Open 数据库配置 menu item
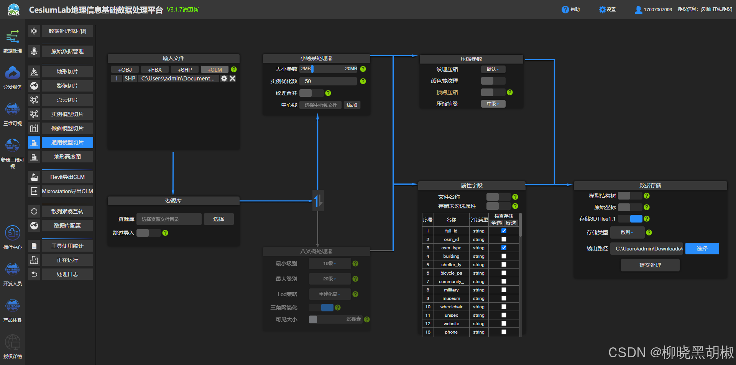Screen dimensions: 736x365 (x=67, y=226)
